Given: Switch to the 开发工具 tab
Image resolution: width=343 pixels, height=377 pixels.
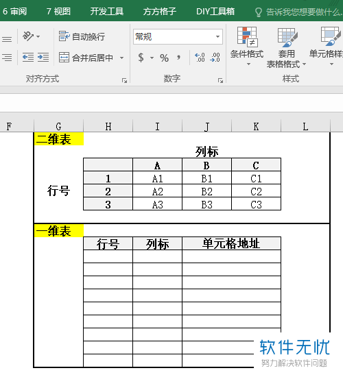Looking at the screenshot, I should (x=107, y=11).
